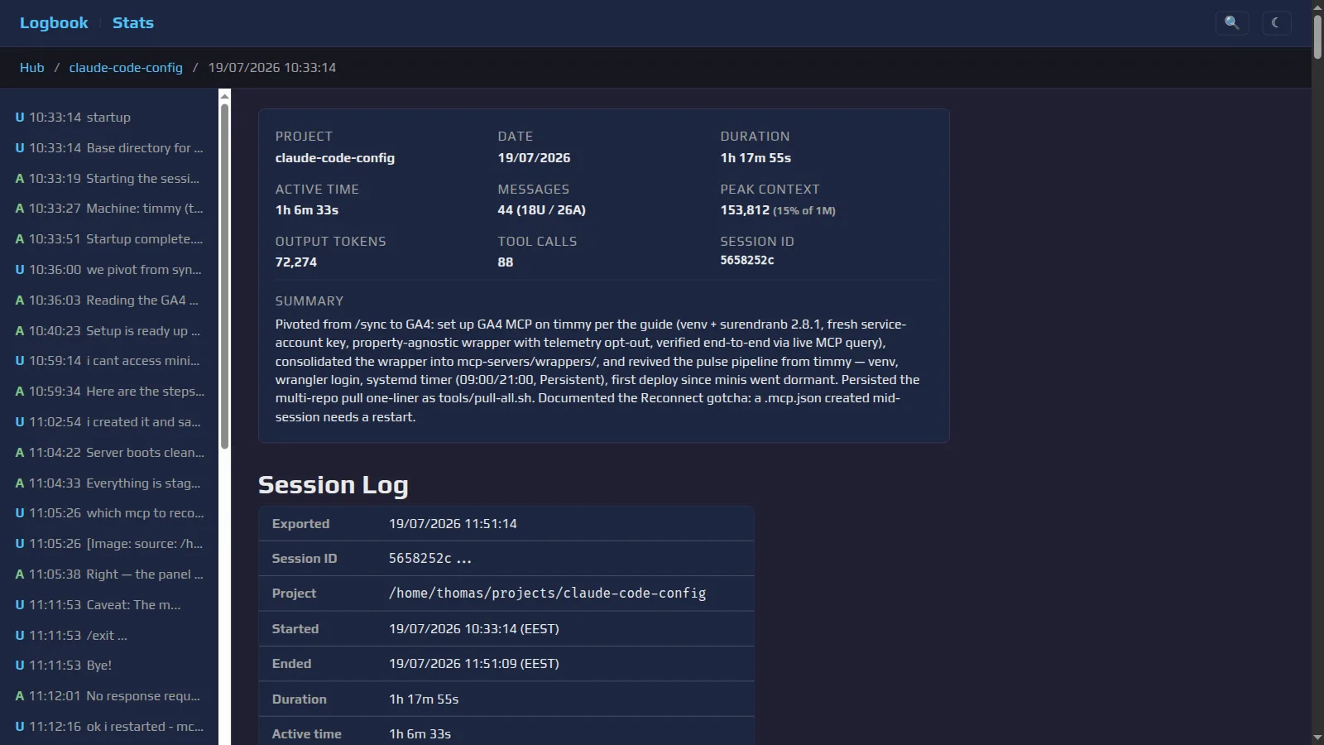The width and height of the screenshot is (1324, 745).
Task: Jump to 'Everything is stag...' entry
Action: point(110,483)
